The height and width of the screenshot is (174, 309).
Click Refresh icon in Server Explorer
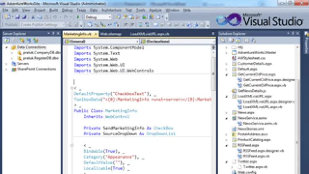point(7,41)
